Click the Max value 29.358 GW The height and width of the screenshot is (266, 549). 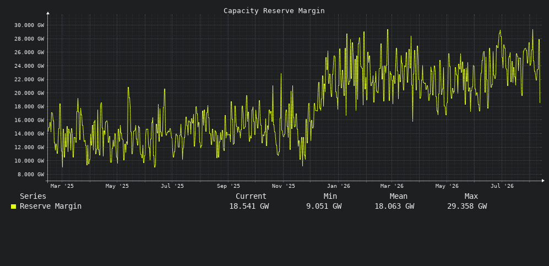click(467, 206)
